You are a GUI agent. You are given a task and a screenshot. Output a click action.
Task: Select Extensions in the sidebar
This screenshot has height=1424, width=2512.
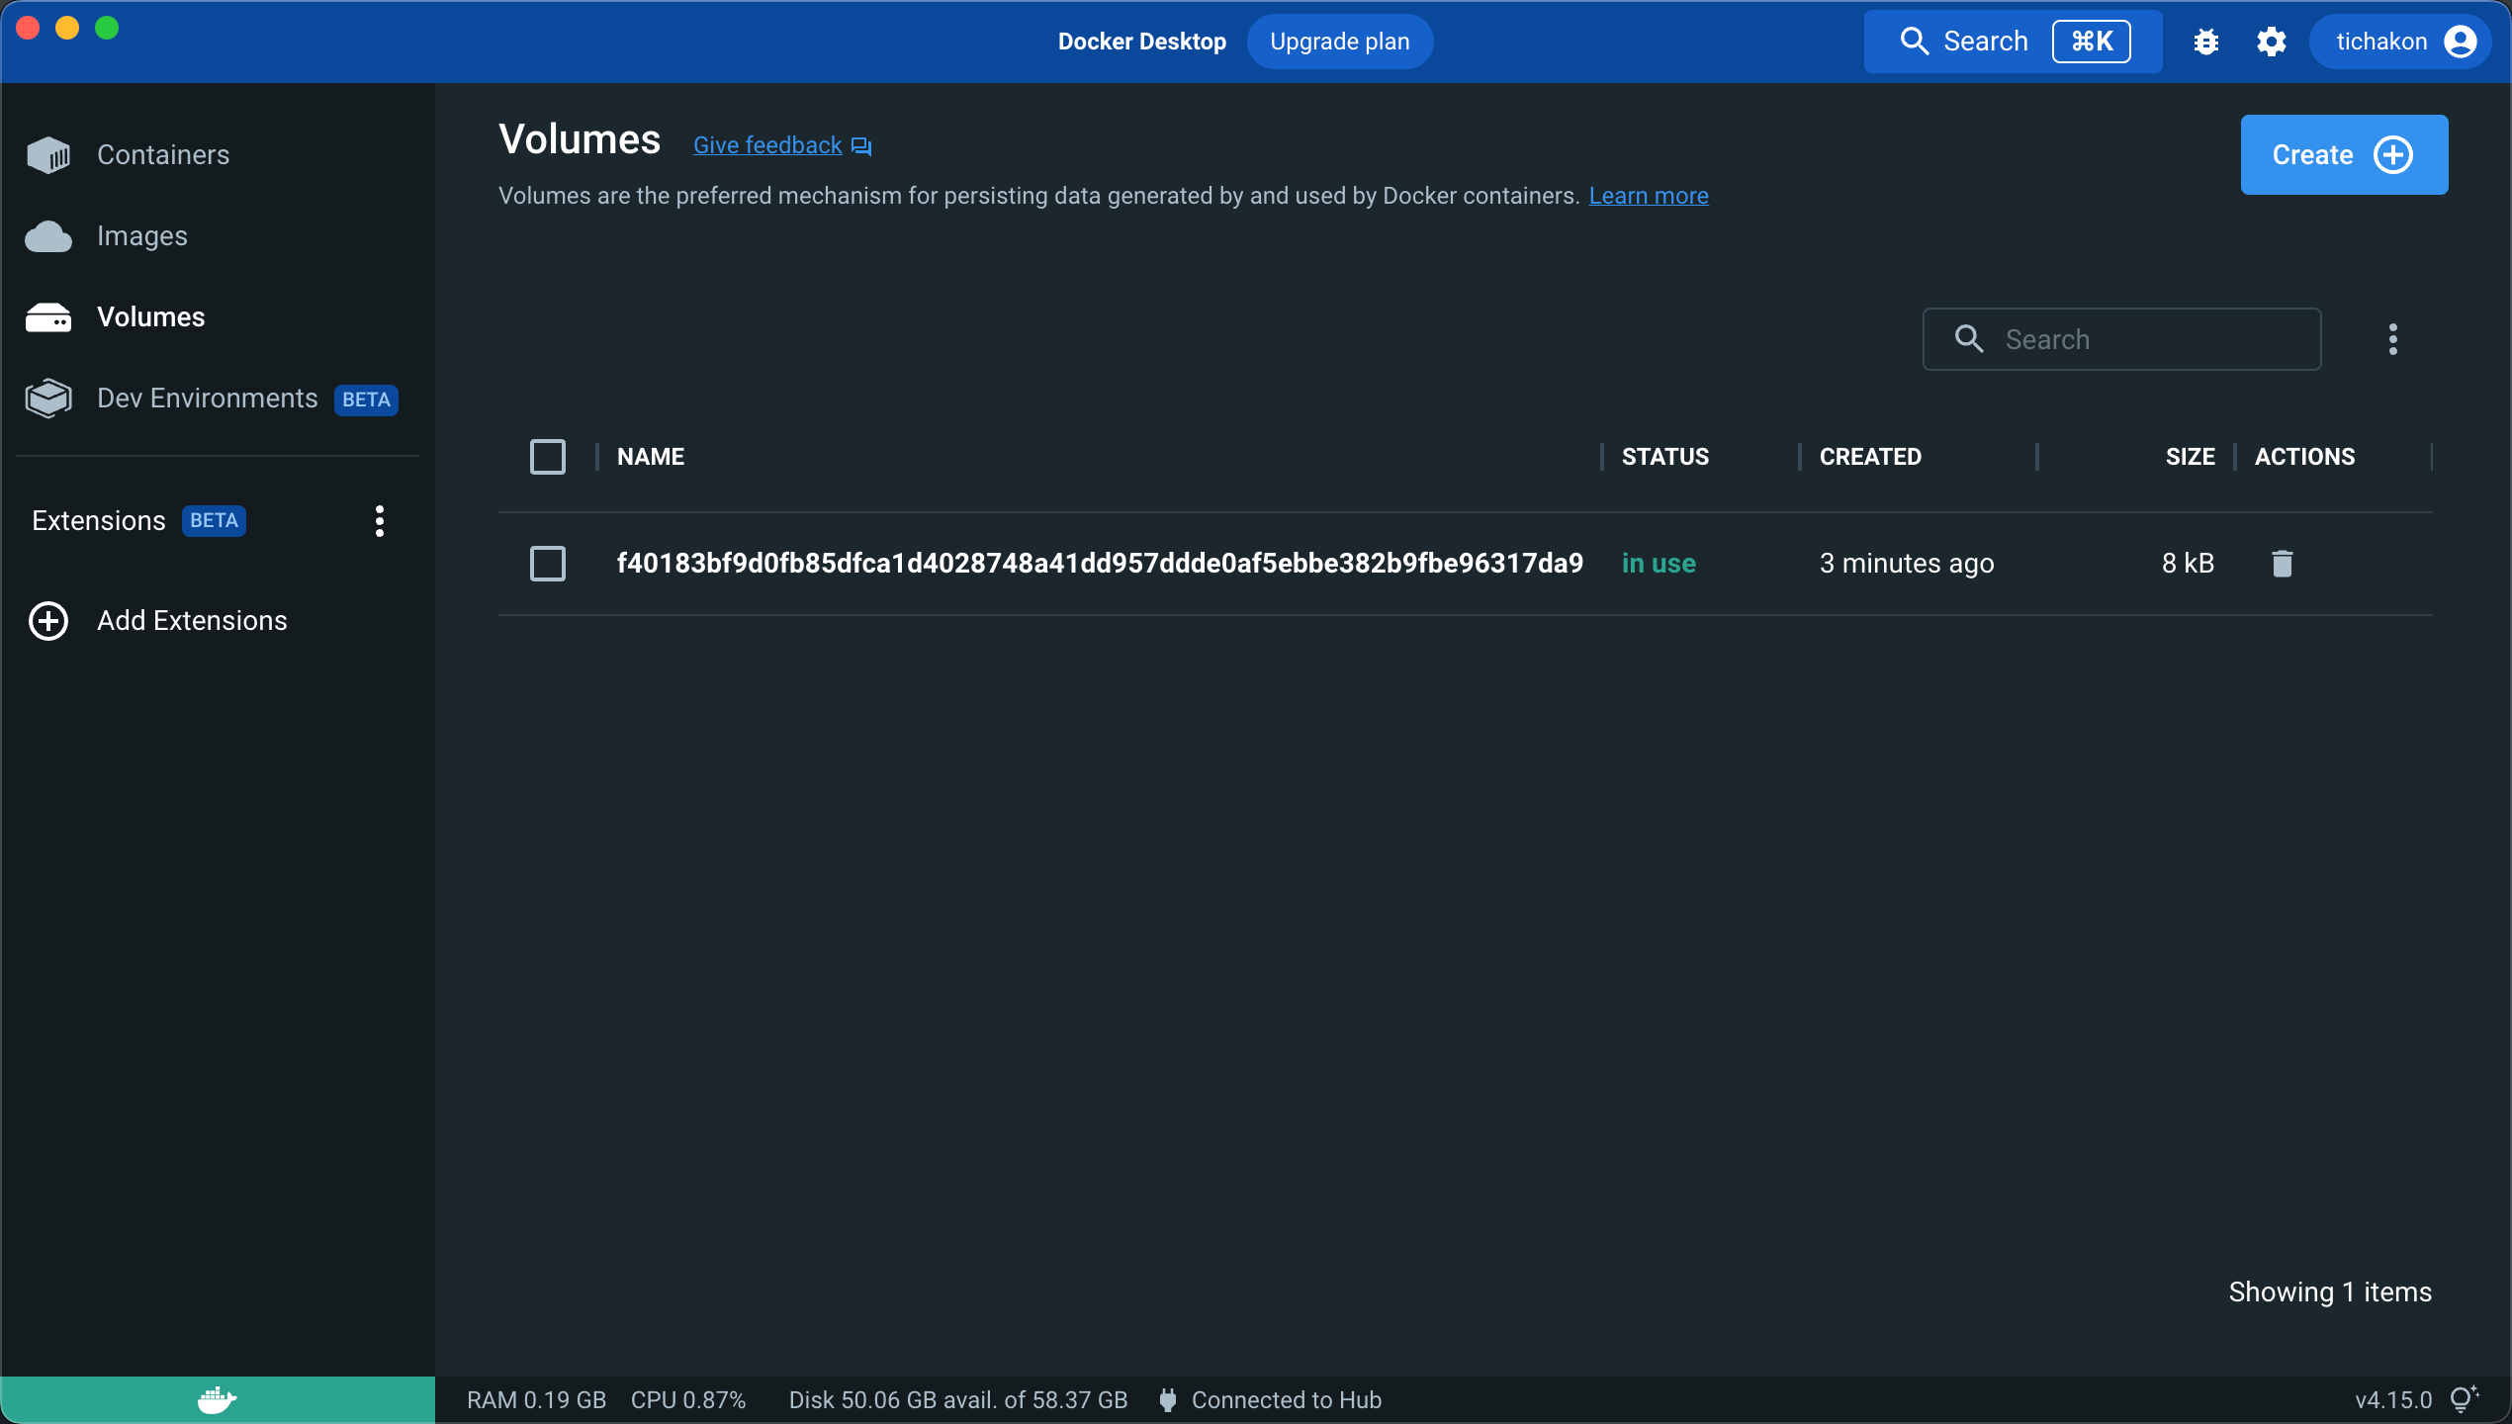pos(97,520)
